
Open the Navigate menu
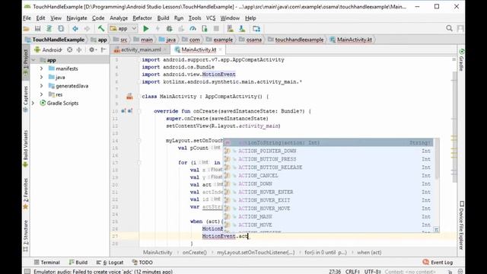click(x=77, y=18)
